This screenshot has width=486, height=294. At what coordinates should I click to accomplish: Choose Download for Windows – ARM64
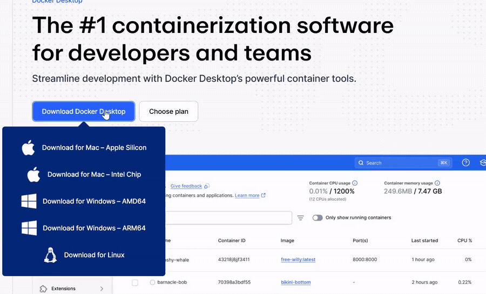94,228
